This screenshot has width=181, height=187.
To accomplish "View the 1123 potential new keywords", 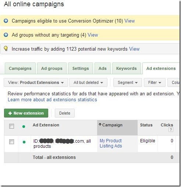I will coord(134,49).
